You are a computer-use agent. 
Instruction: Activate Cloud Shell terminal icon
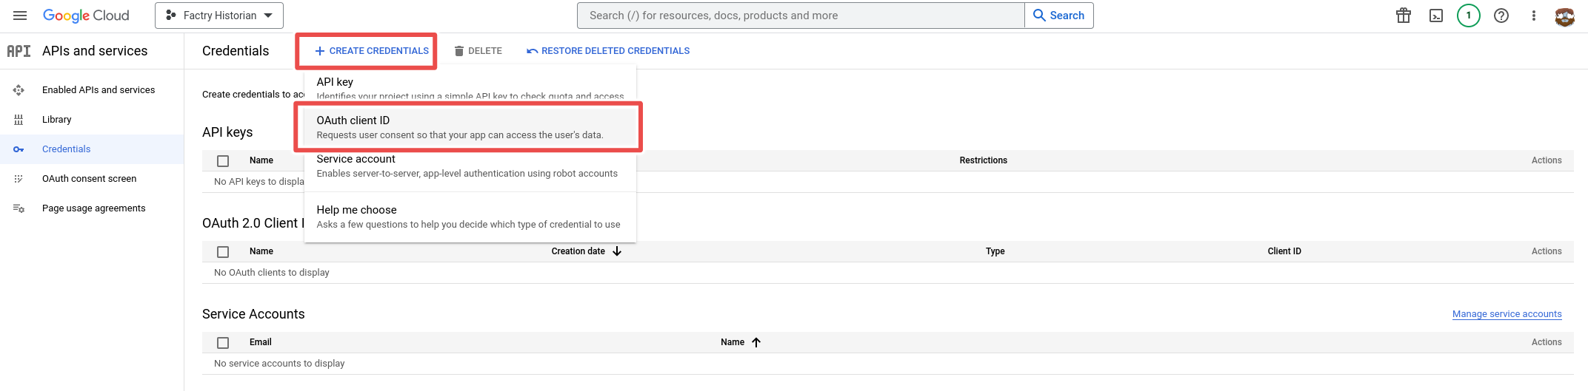[x=1436, y=16]
